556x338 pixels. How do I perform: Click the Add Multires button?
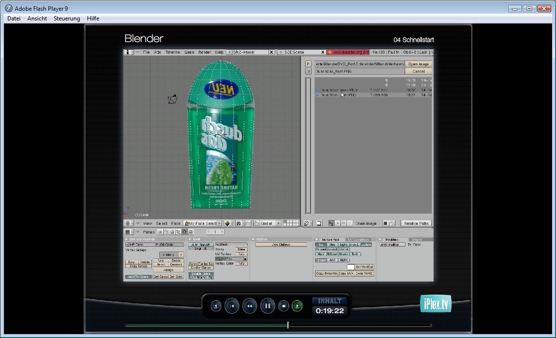(281, 244)
